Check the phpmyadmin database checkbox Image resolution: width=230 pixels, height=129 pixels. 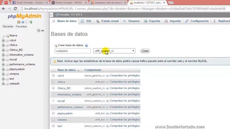[54, 113]
